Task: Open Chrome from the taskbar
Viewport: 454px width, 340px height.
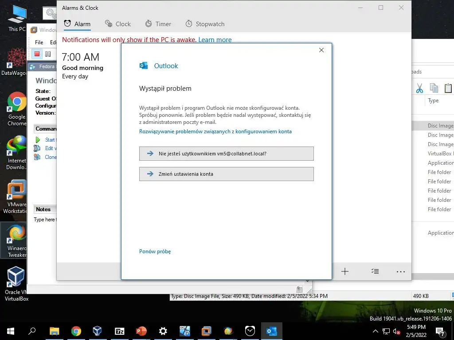Action: coord(76,331)
